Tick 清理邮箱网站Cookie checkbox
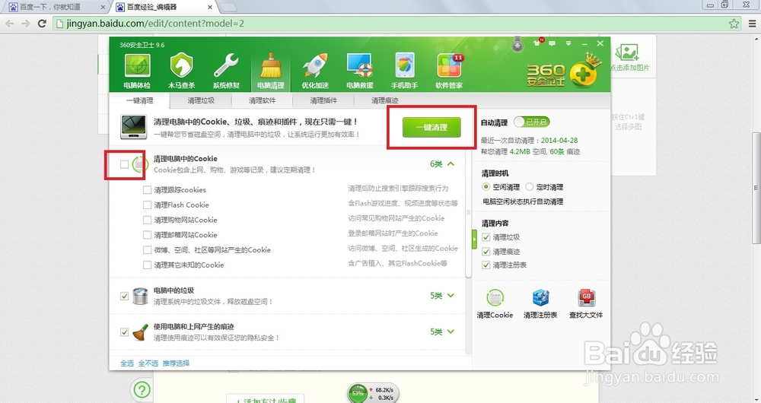The image size is (761, 403). (147, 235)
